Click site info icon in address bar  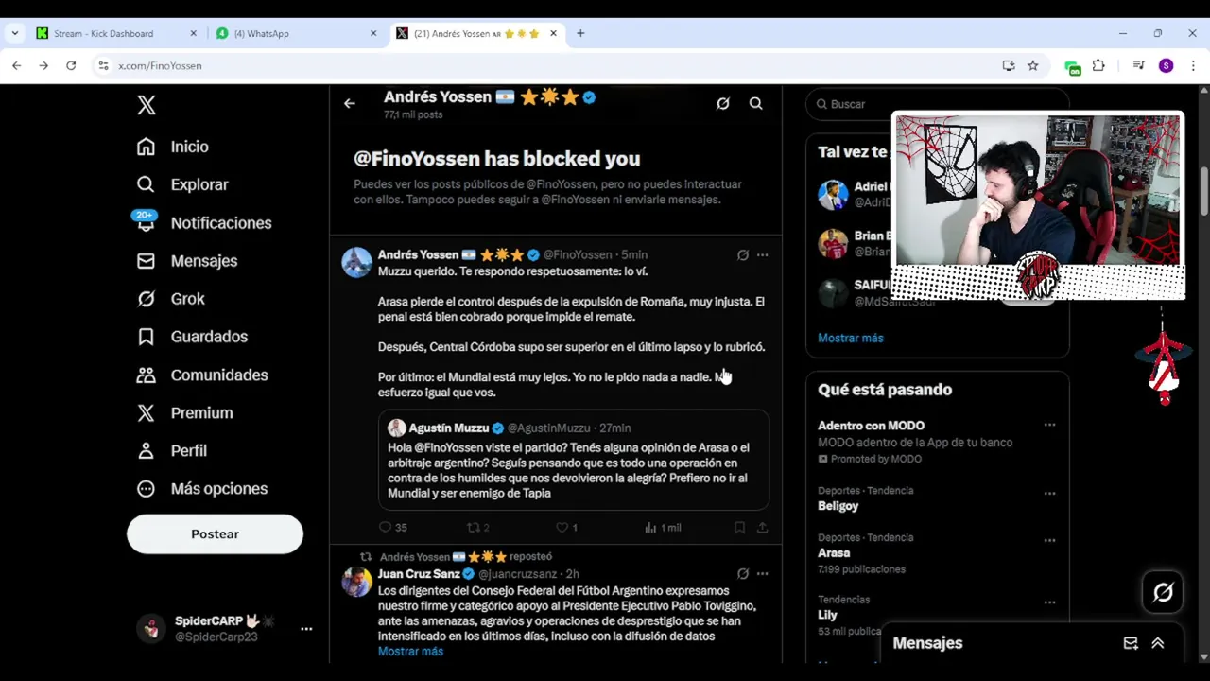point(103,65)
